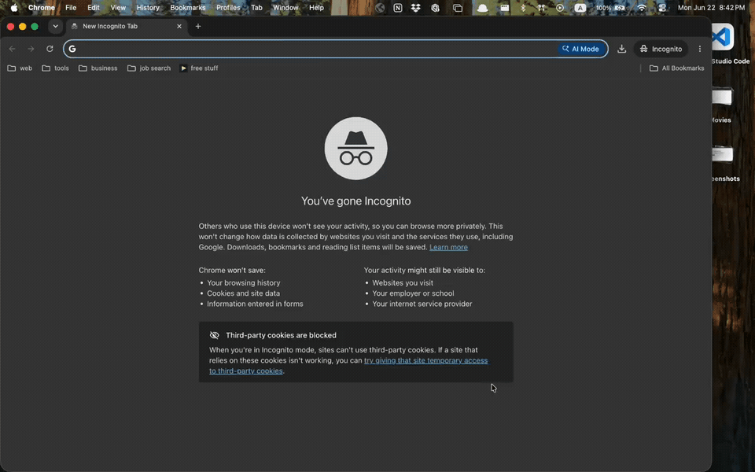Open the View menu

118,8
